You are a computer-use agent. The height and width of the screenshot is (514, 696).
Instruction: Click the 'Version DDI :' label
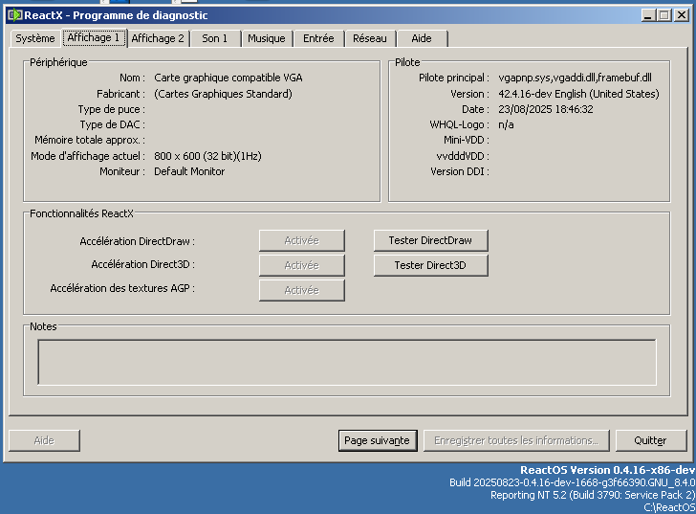click(x=460, y=171)
